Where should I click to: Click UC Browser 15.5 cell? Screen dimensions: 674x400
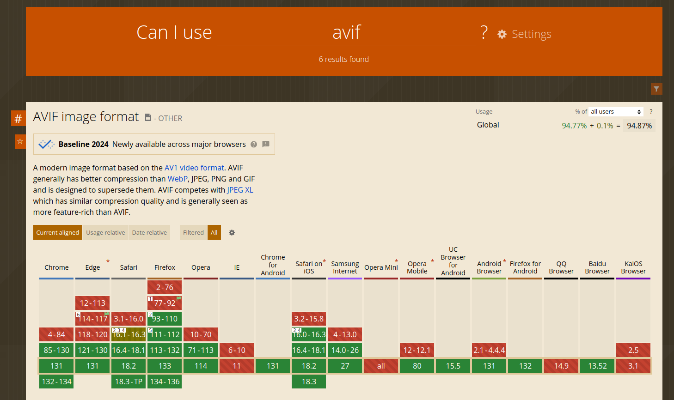(x=453, y=366)
